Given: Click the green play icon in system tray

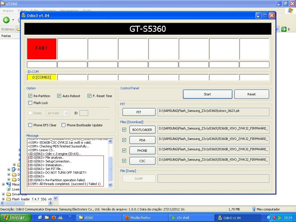Looking at the screenshot, I should (280, 218).
